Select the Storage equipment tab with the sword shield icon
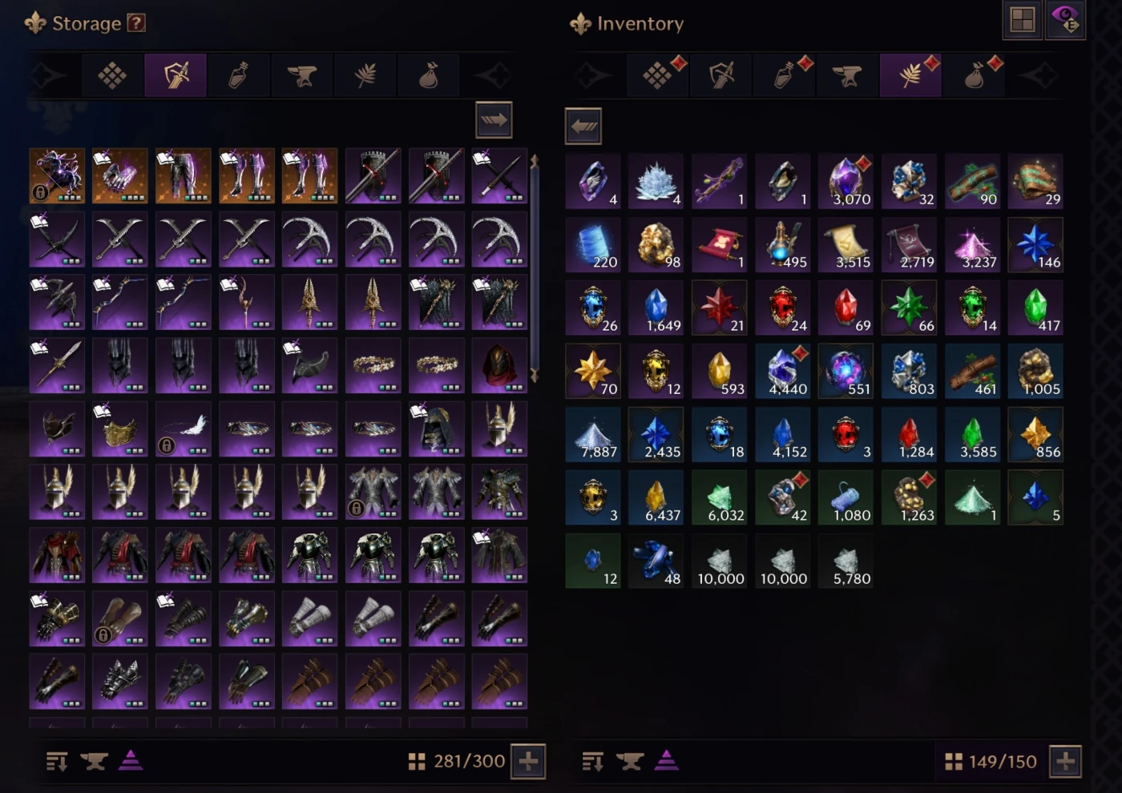Screen dimensions: 1122x793 176,75
